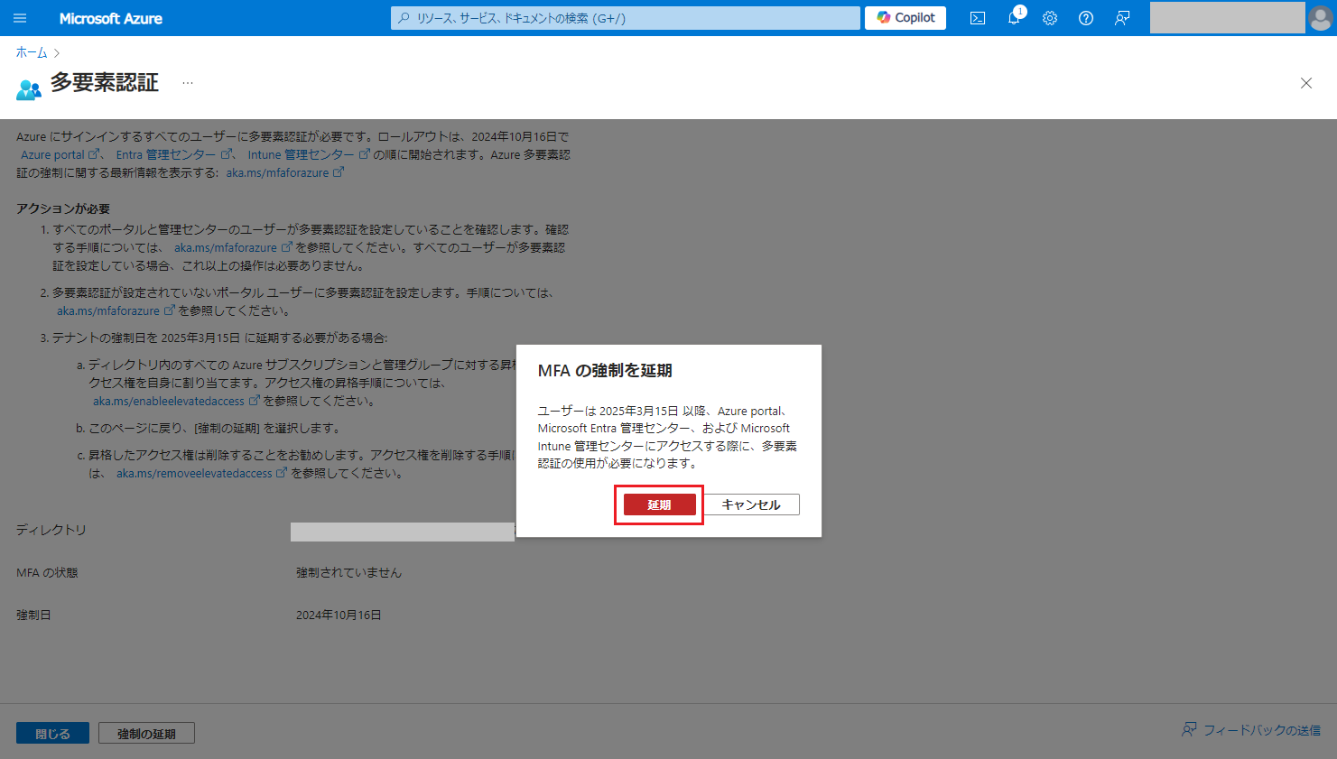Click the 強制の延期 button
Screen dimensions: 1337x759
(145, 732)
